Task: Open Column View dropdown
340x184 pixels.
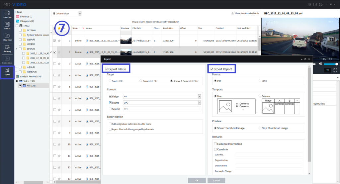Action: coord(80,14)
